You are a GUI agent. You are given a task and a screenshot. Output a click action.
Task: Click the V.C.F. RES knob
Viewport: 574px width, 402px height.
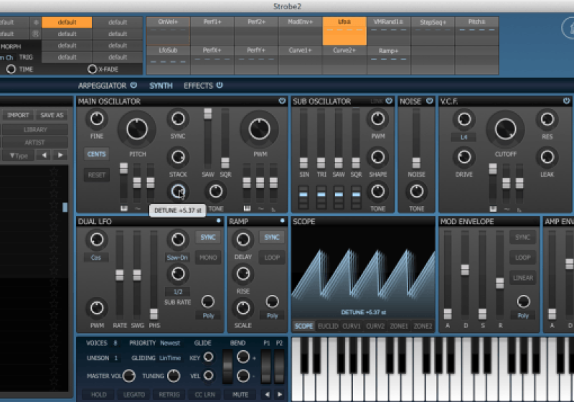[x=547, y=119]
